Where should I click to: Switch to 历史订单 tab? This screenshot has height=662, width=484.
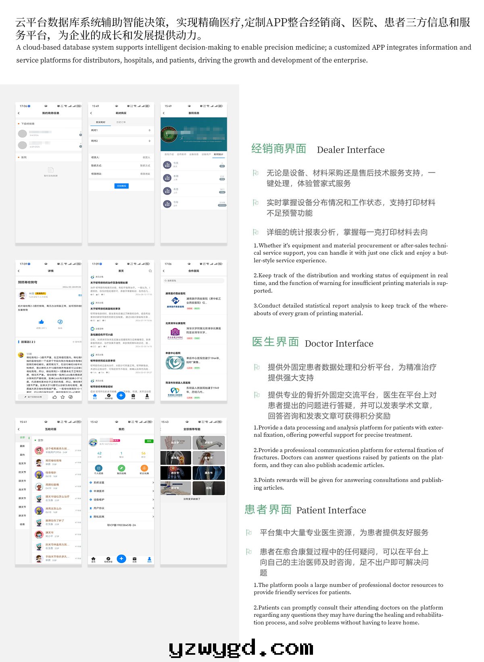pos(121,122)
